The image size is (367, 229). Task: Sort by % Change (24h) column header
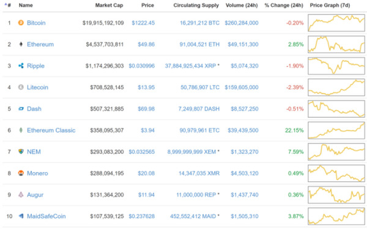(x=284, y=5)
